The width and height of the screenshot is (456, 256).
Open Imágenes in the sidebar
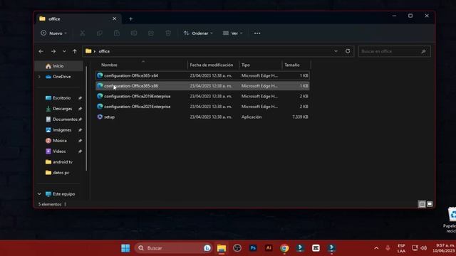[59, 130]
